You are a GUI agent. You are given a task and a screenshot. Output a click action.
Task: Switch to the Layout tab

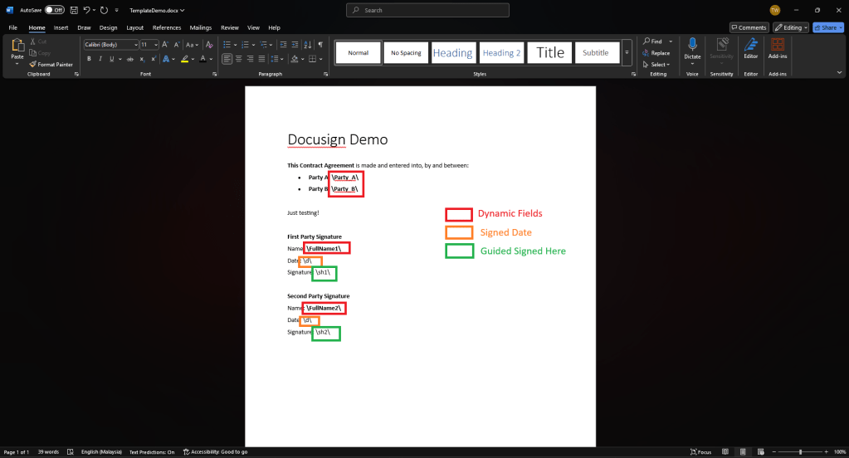click(134, 27)
